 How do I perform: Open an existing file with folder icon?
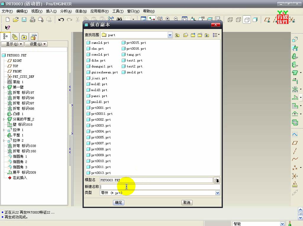pos(16,20)
